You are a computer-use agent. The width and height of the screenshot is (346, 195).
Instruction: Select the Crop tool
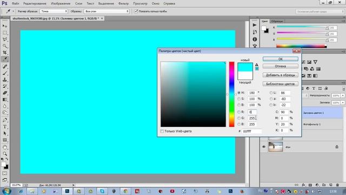[x=5, y=53]
